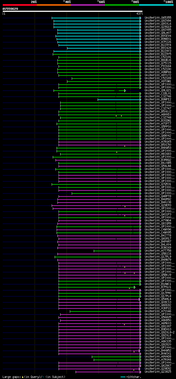Screen dimensions: 176x379
Task: Click the purple ~60% legend segment
Action: click(x=88, y=5)
